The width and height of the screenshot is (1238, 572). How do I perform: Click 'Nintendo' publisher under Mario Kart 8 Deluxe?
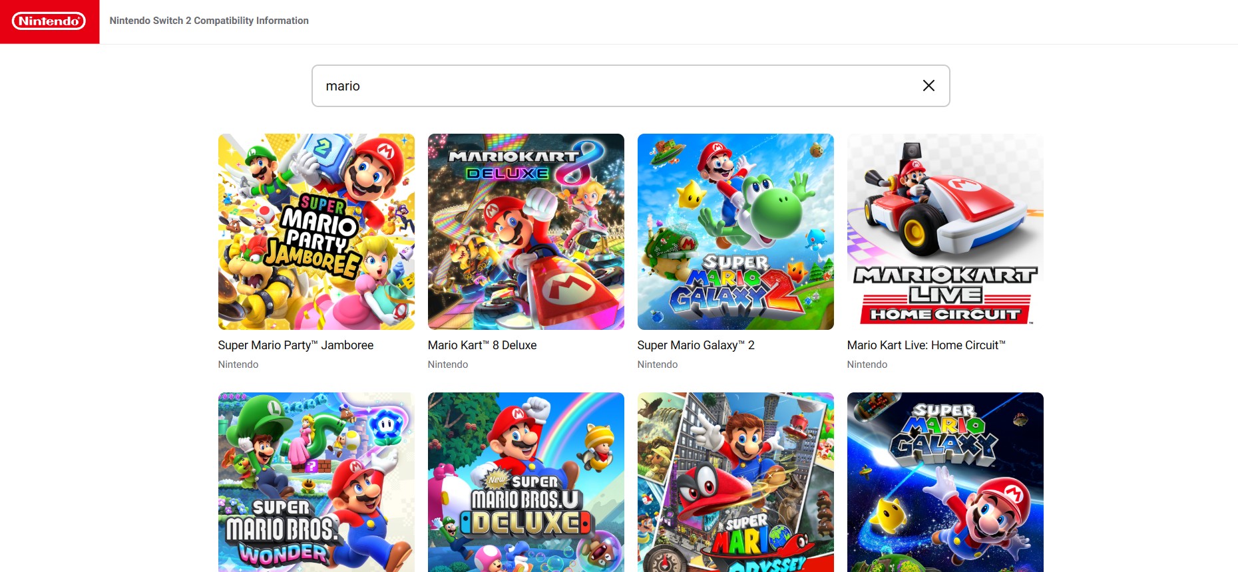point(448,364)
